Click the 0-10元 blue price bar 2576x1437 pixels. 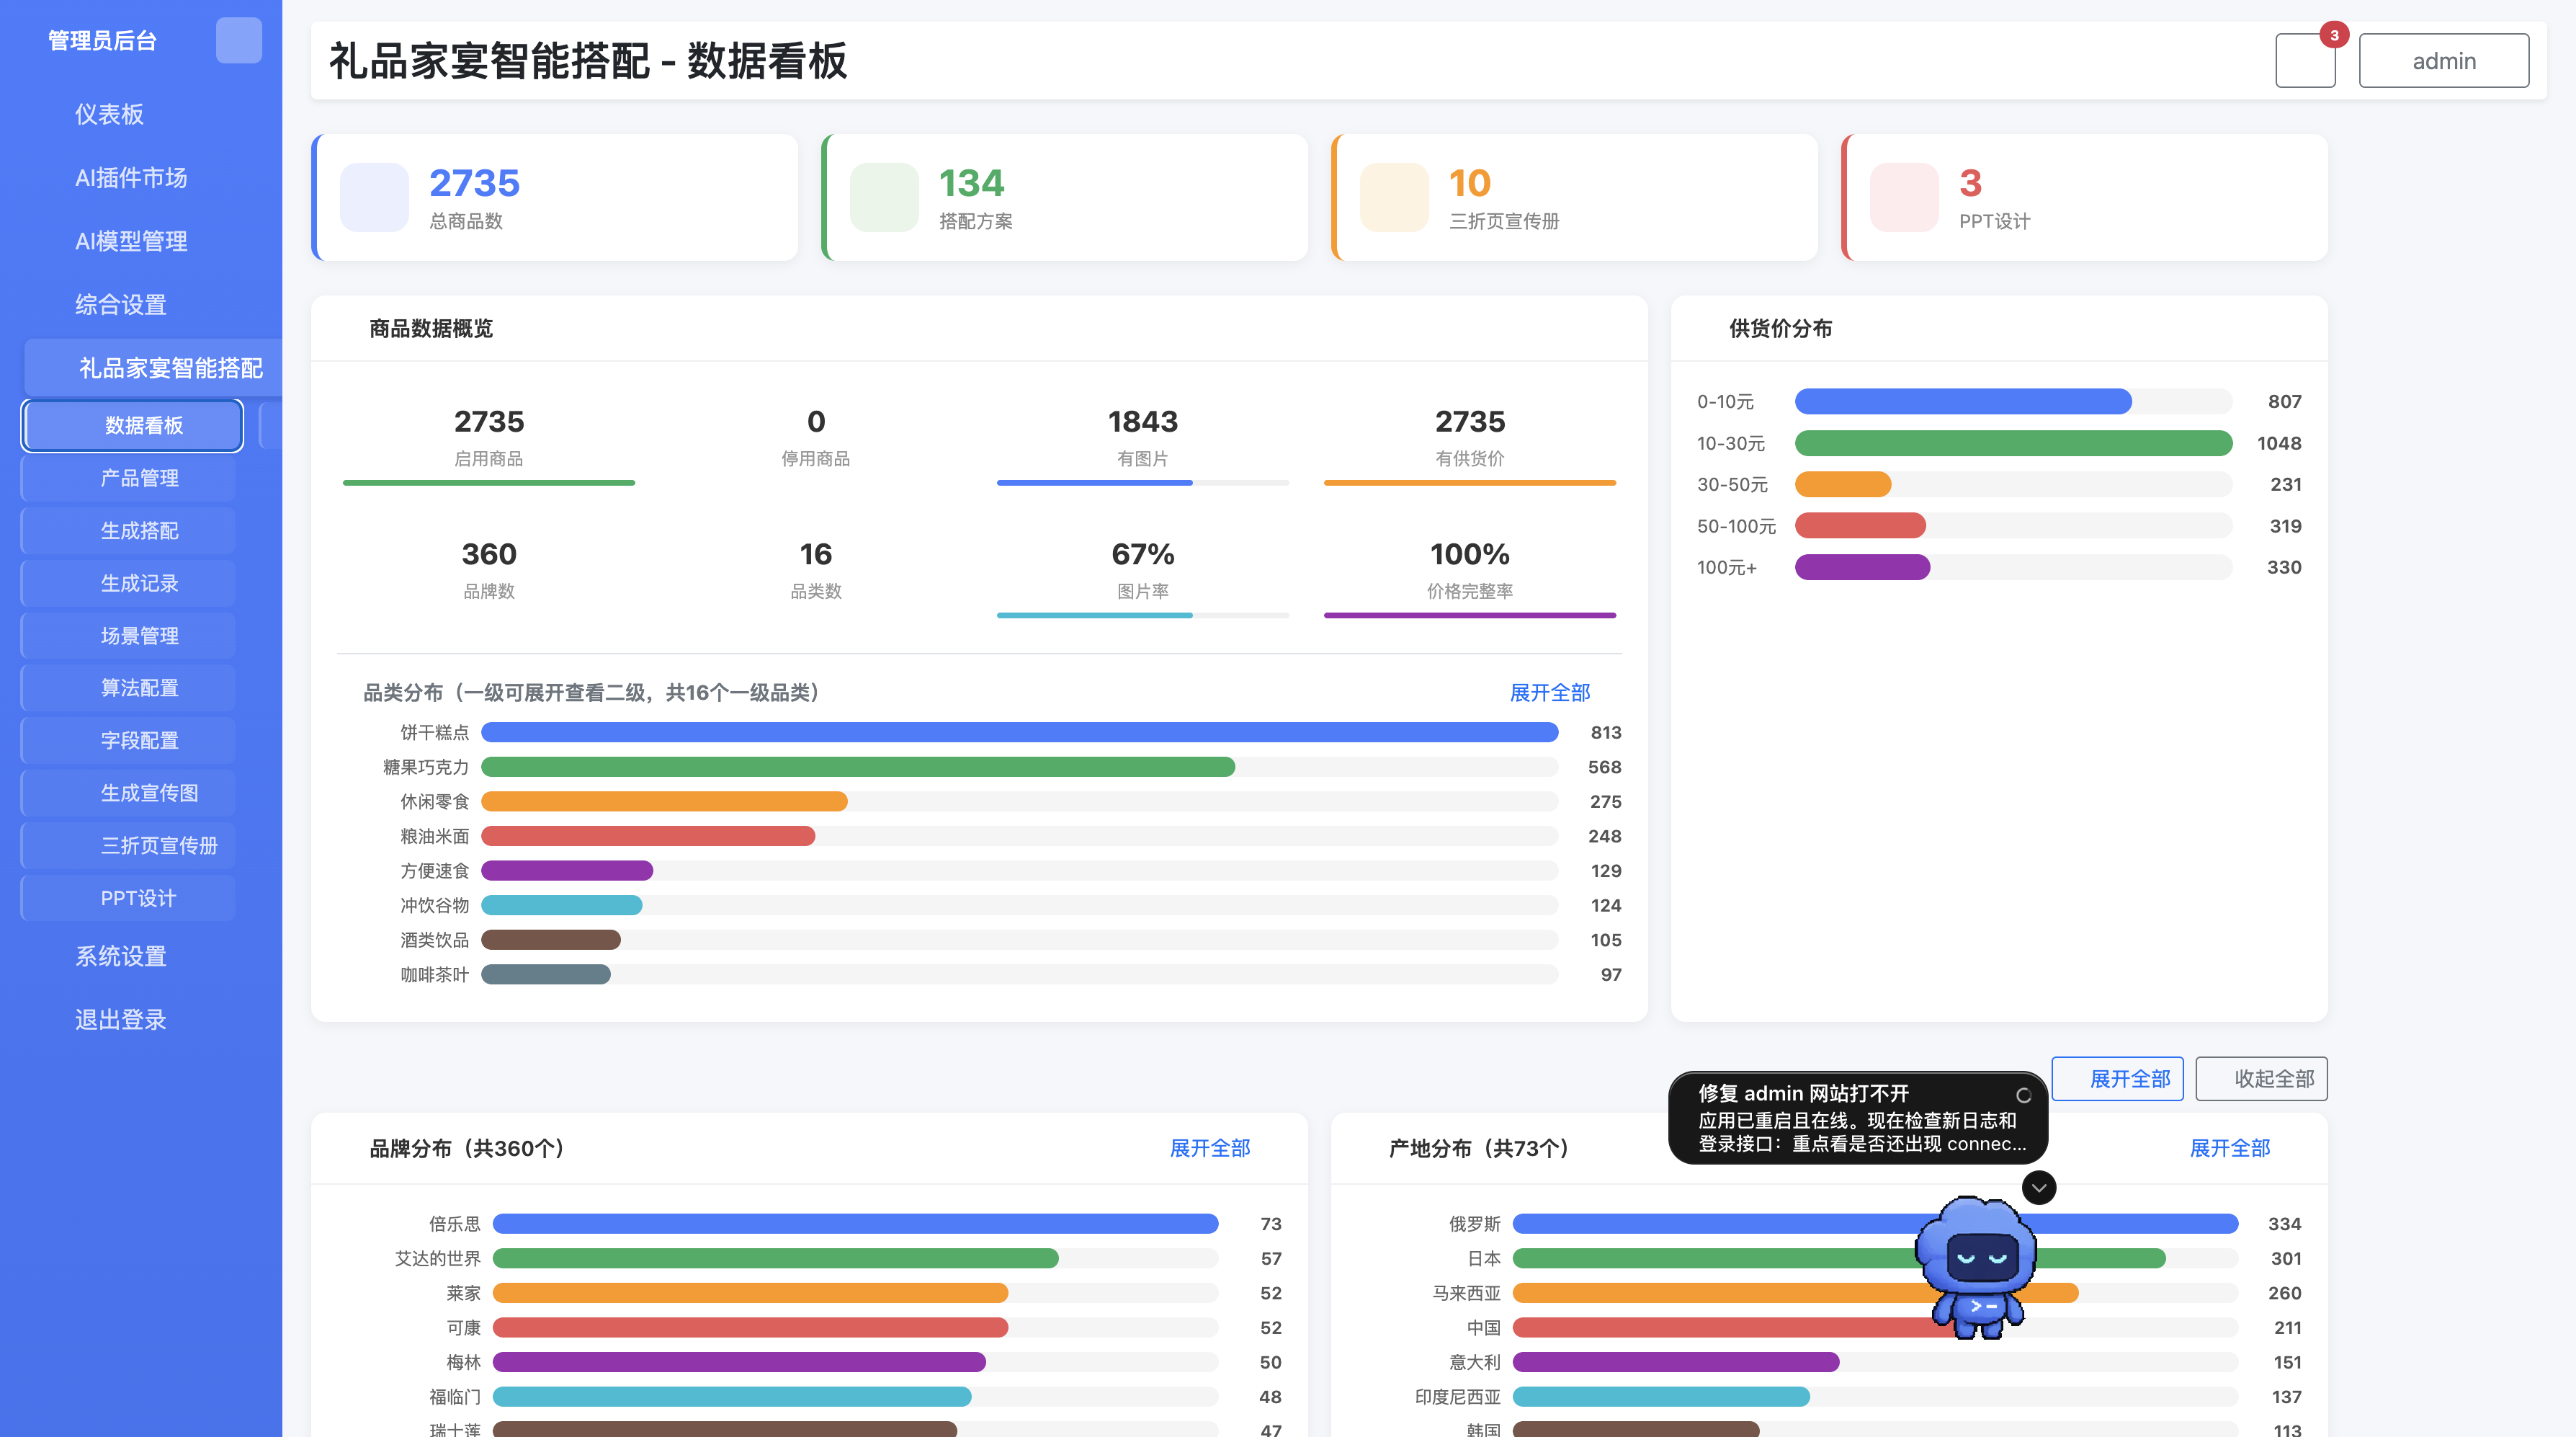1963,401
